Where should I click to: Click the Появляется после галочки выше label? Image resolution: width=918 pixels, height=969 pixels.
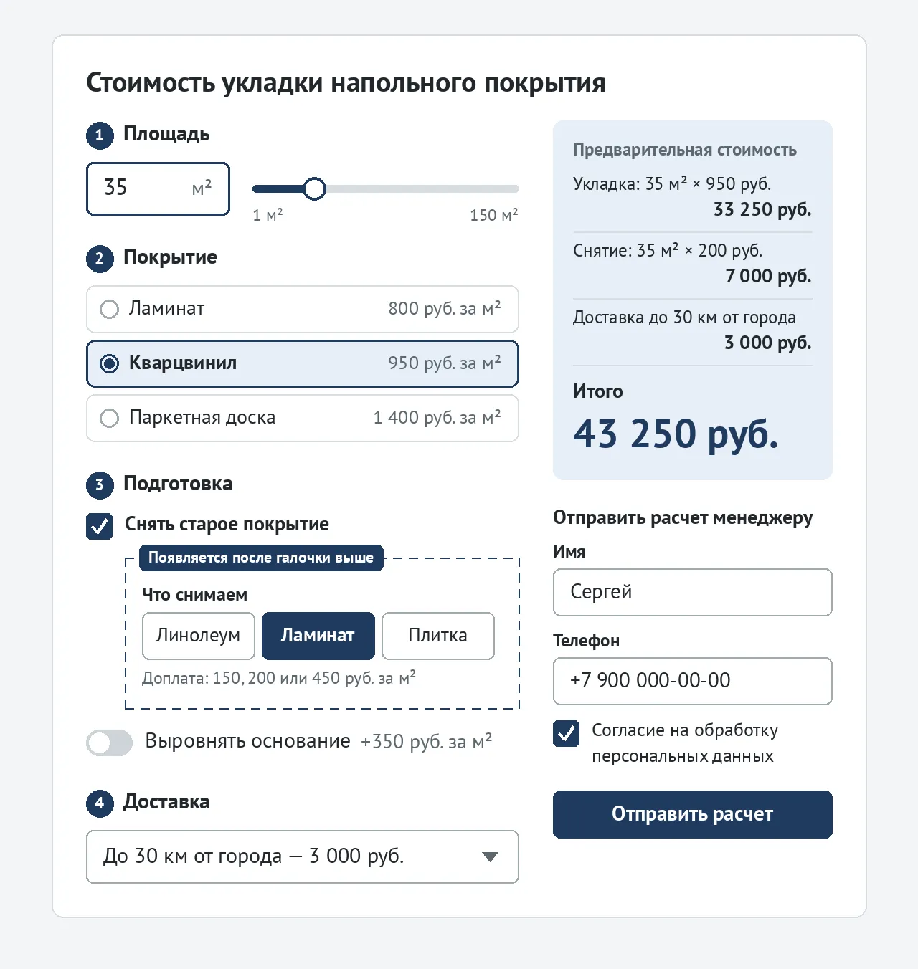[261, 558]
